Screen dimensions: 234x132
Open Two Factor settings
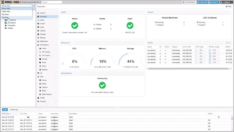(x=47, y=55)
